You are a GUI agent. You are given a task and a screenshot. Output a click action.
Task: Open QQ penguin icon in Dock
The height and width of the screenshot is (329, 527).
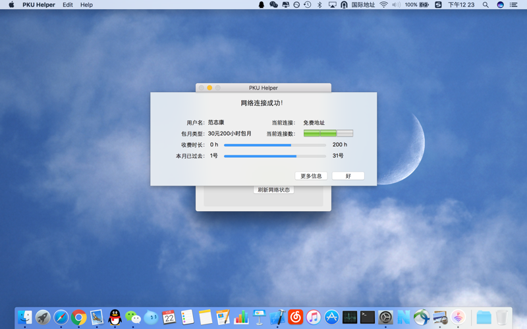(x=115, y=318)
